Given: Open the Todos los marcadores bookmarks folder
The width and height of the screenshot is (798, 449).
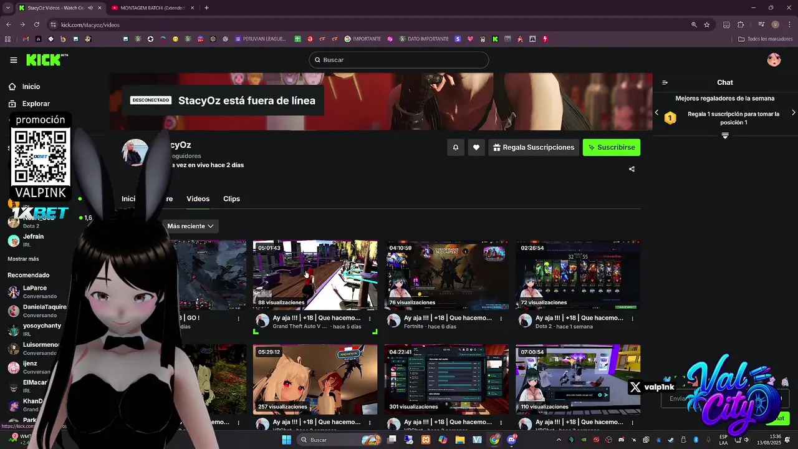Looking at the screenshot, I should coord(765,39).
